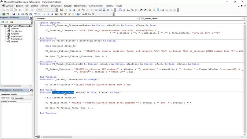Click the highlighted FC_Filtrar_Fecha function name

coord(63,93)
